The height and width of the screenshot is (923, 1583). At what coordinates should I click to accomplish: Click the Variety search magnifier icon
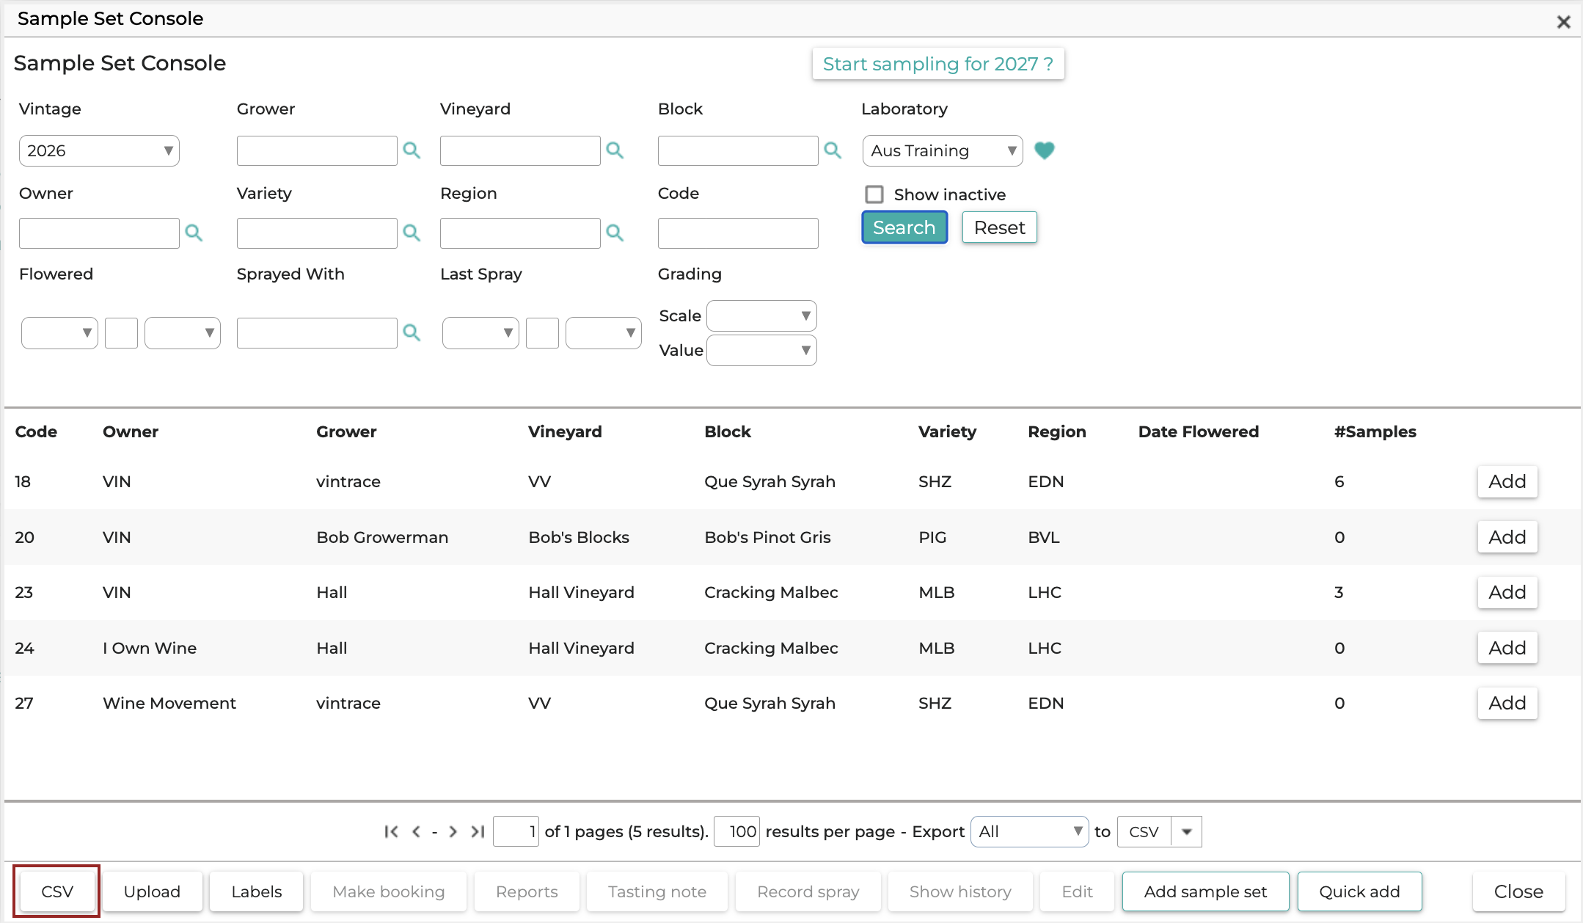(412, 233)
